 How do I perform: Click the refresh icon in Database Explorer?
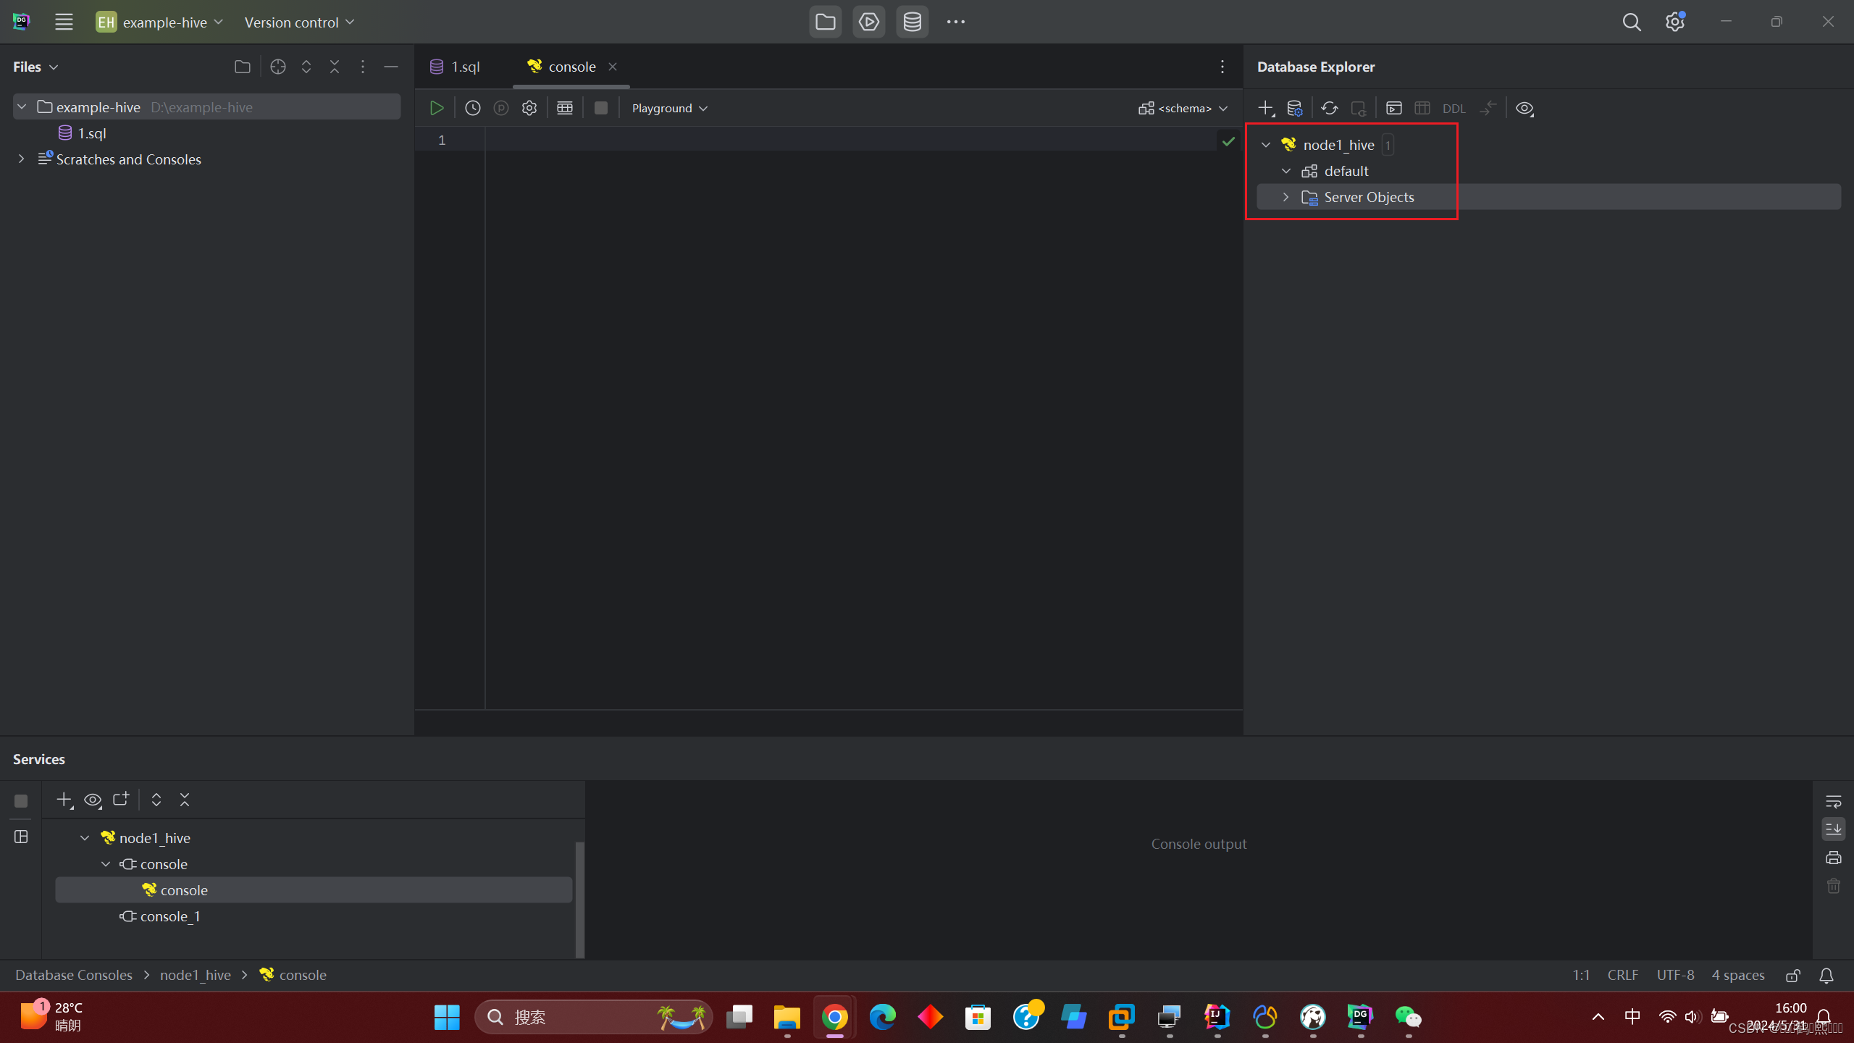1329,108
